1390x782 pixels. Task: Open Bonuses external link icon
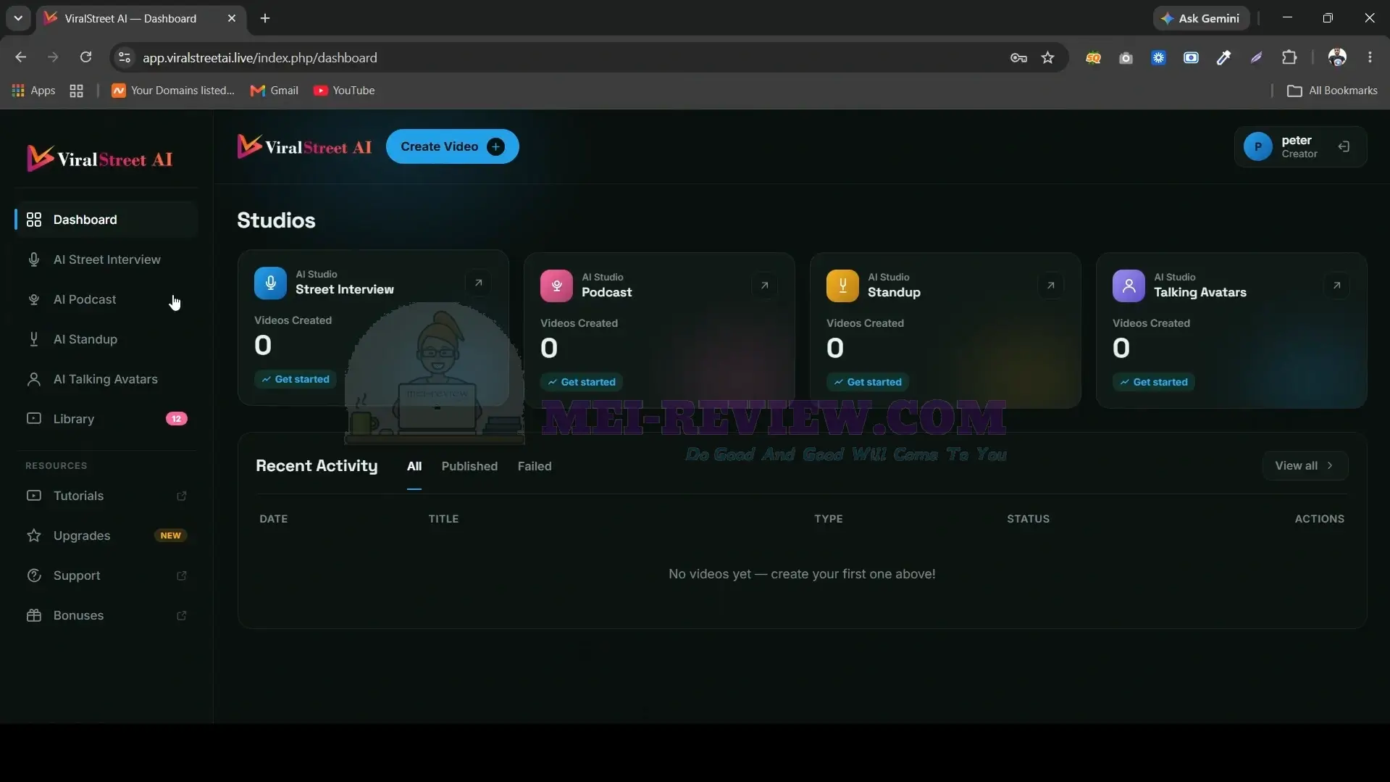click(x=182, y=615)
